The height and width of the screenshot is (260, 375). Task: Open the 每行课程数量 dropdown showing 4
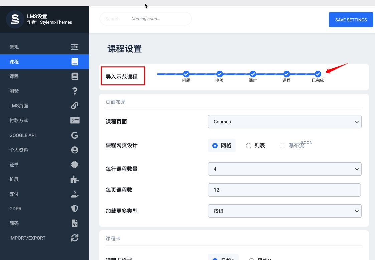click(285, 169)
